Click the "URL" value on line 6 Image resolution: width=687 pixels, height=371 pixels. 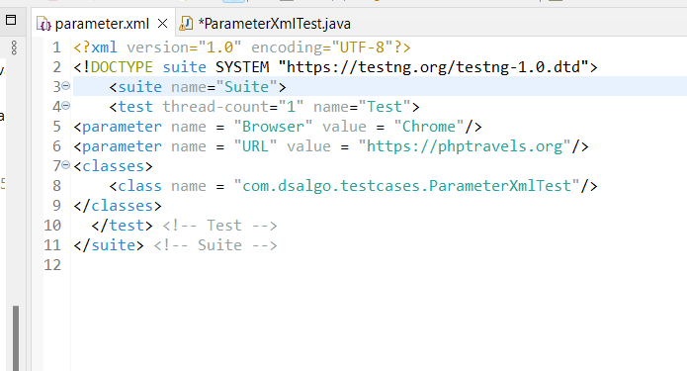pyautogui.click(x=255, y=146)
